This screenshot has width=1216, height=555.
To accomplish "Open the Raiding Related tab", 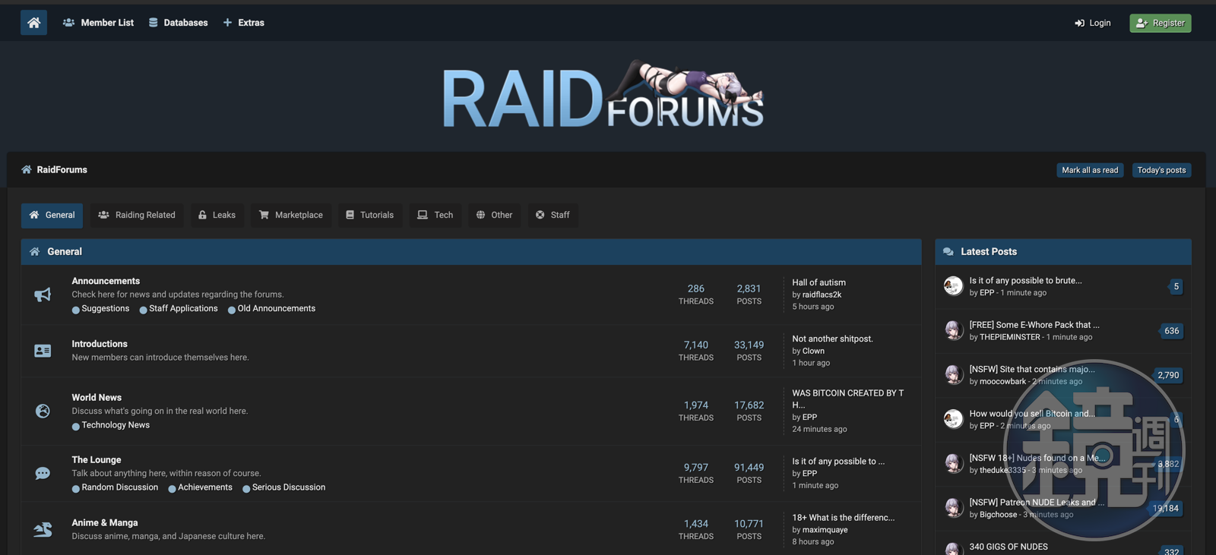I will (x=137, y=215).
